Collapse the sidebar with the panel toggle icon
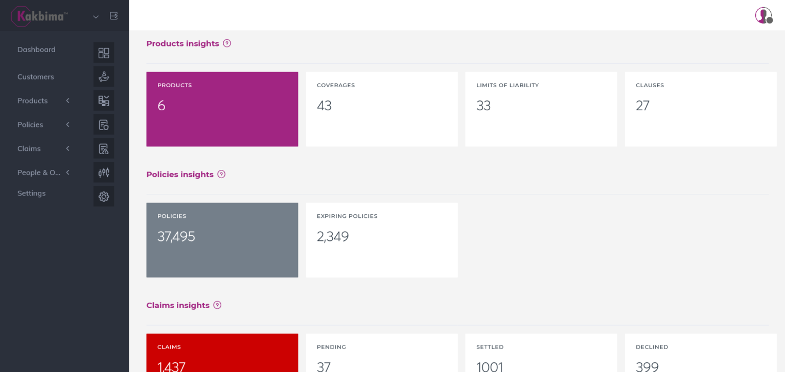785x372 pixels. 113,16
